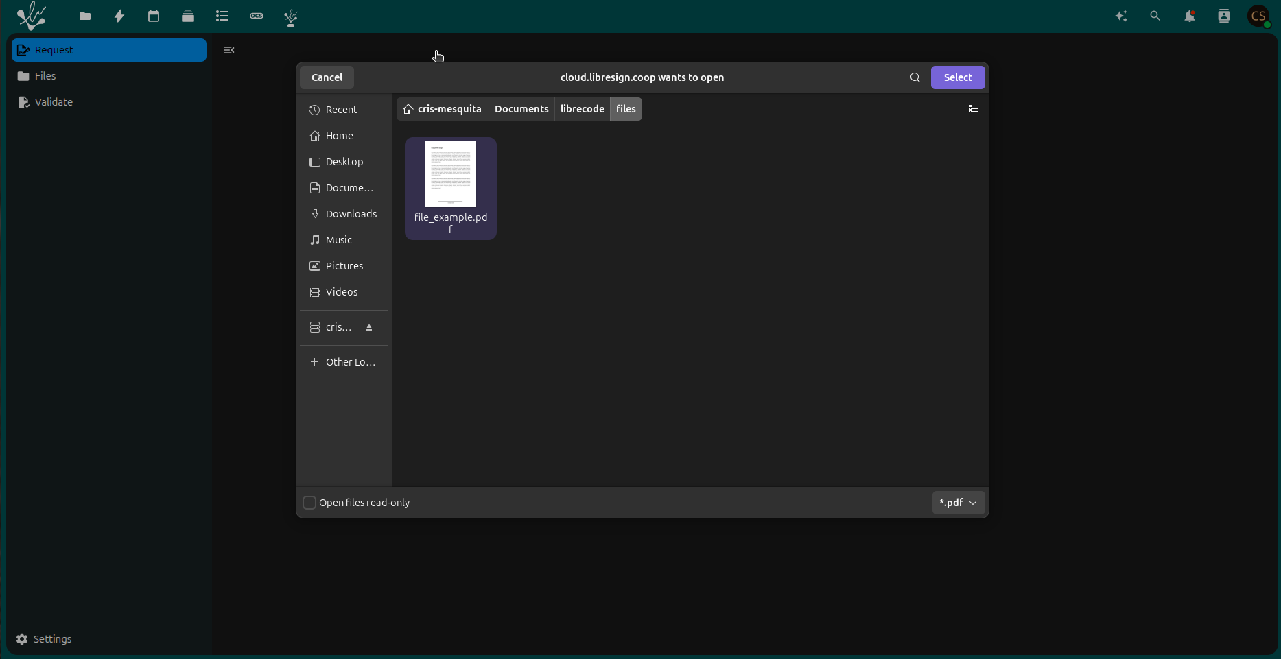Image resolution: width=1281 pixels, height=659 pixels.
Task: Open the Activity lightning icon
Action: 119,16
